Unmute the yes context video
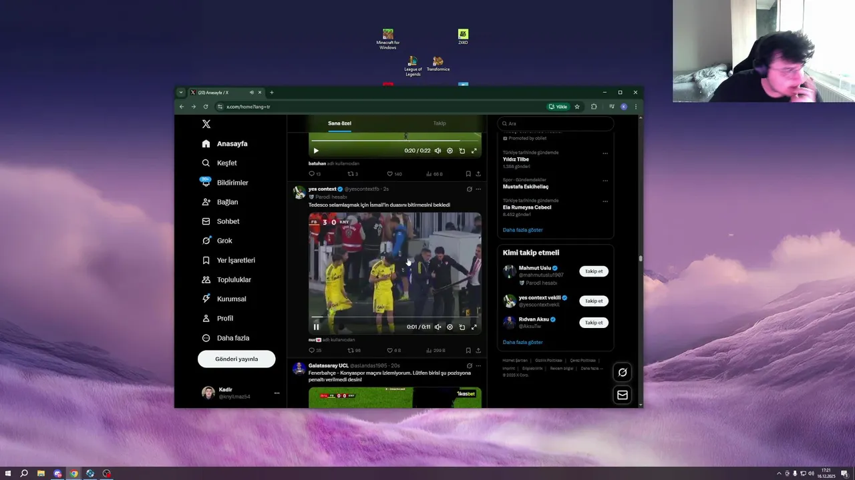This screenshot has width=855, height=480. tap(438, 327)
